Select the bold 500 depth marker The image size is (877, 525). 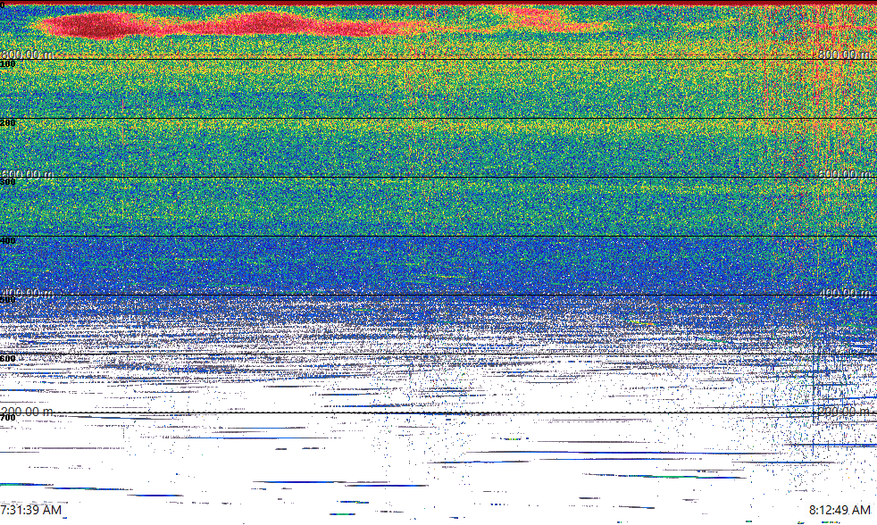tap(8, 300)
